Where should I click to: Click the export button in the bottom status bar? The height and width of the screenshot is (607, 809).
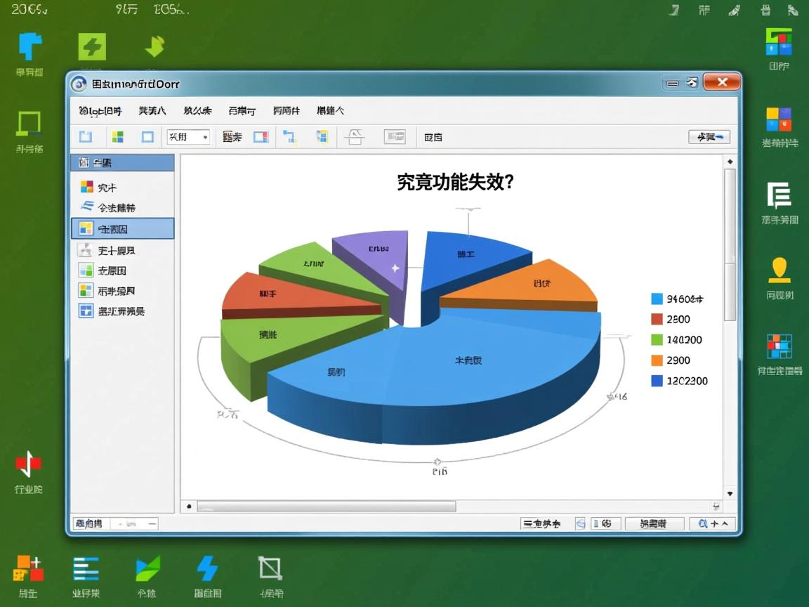pos(654,523)
